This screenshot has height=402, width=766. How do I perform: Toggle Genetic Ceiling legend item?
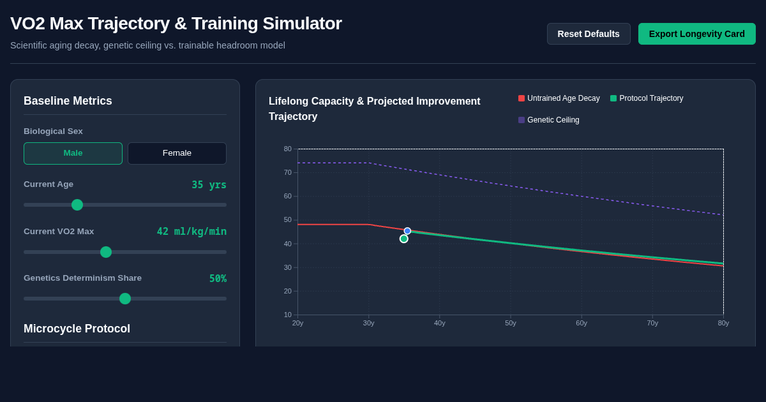(x=549, y=120)
